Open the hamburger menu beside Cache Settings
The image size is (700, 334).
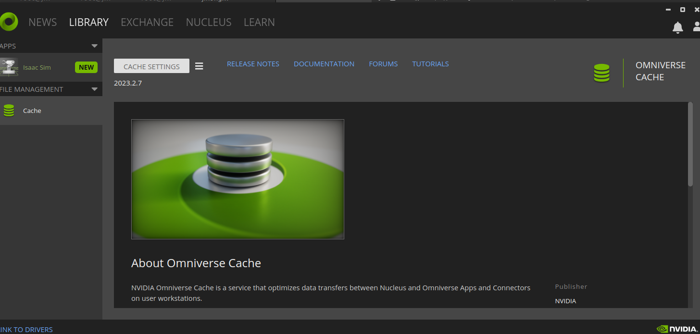click(x=199, y=66)
